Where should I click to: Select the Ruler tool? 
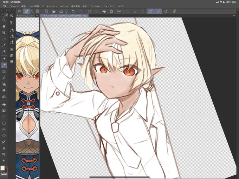coord(4,142)
